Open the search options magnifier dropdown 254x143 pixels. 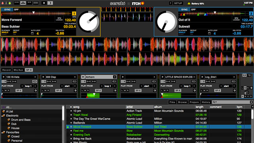tap(215, 102)
